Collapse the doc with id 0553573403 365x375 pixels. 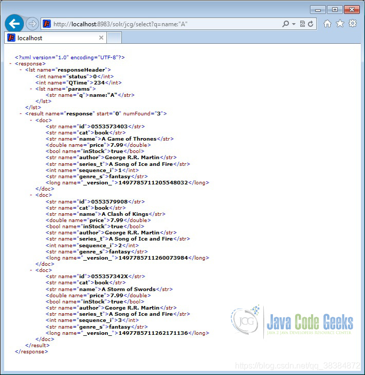pos(31,120)
